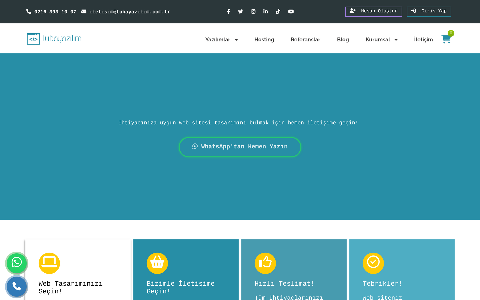Click the Hızlı Teslimat! heading
The image size is (480, 300).
point(284,284)
